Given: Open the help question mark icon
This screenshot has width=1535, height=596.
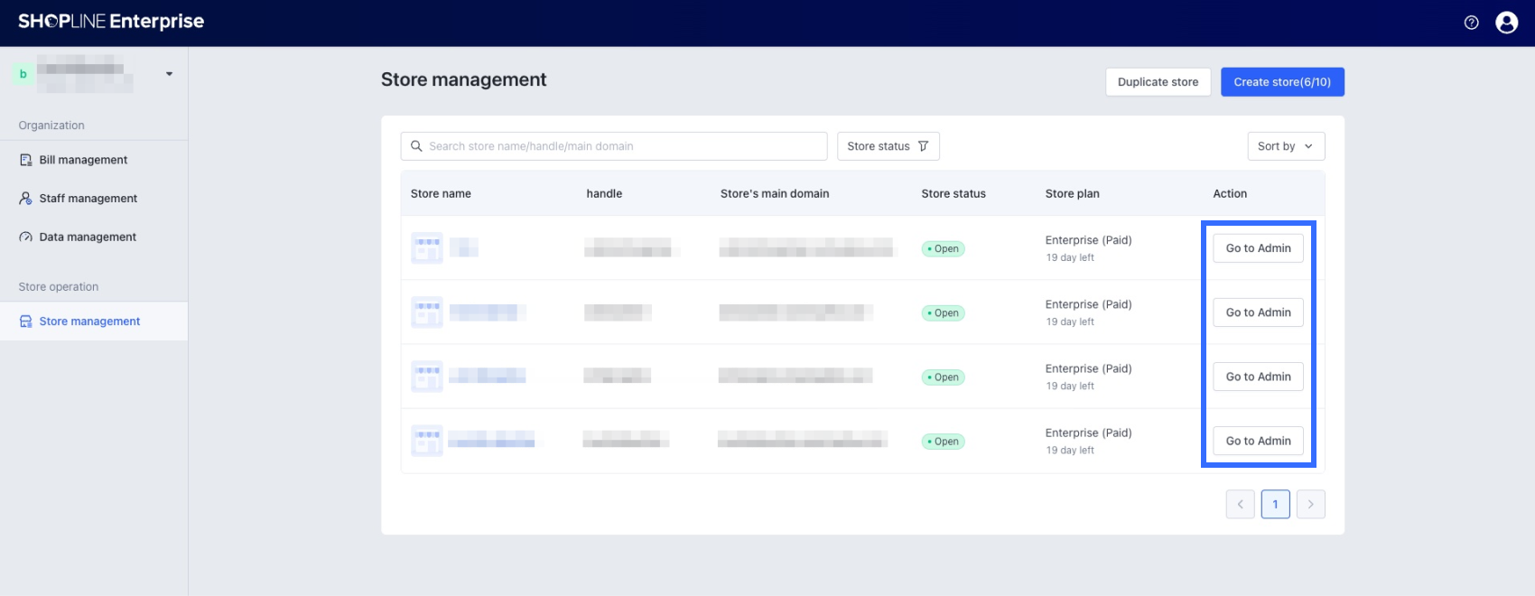Looking at the screenshot, I should (1472, 23).
